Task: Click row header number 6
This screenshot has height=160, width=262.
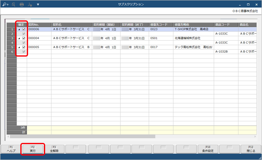Action: click(12, 52)
